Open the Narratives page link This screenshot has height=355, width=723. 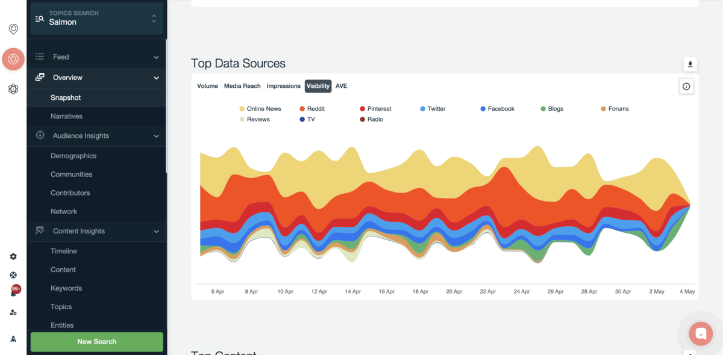click(66, 116)
